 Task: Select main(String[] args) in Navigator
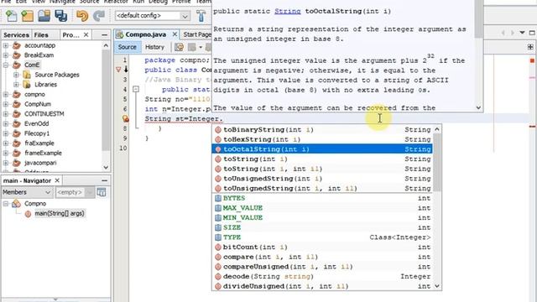pyautogui.click(x=60, y=213)
